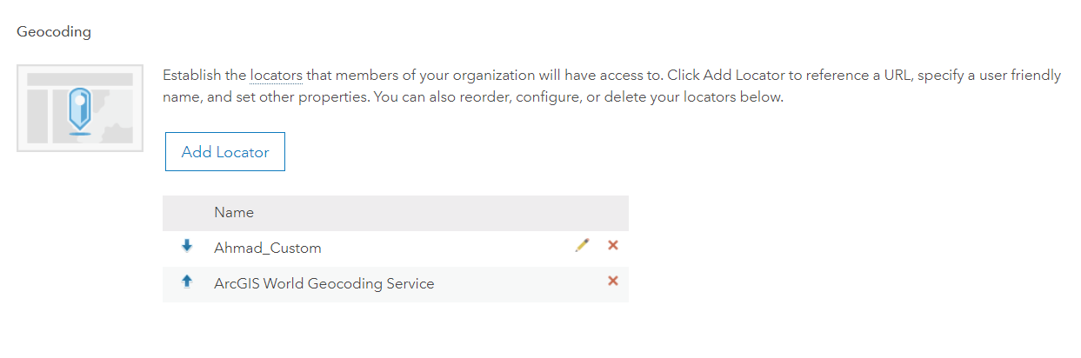Click the Name column header

click(234, 212)
